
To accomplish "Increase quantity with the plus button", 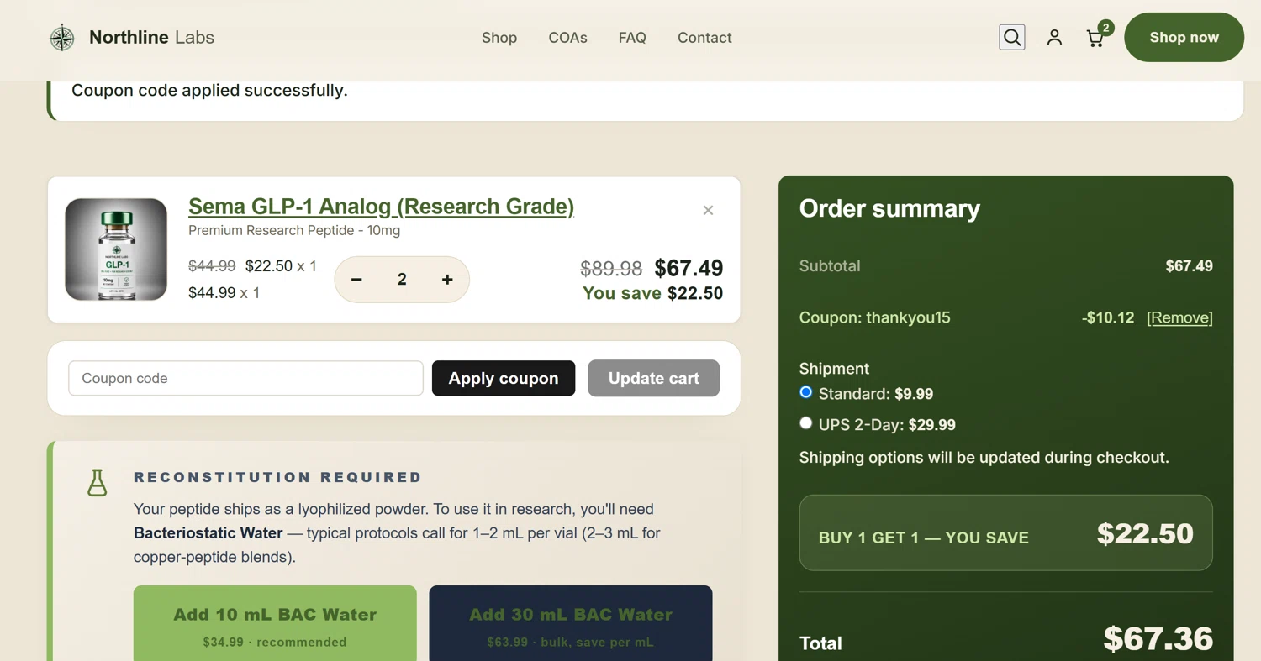I will pyautogui.click(x=447, y=280).
